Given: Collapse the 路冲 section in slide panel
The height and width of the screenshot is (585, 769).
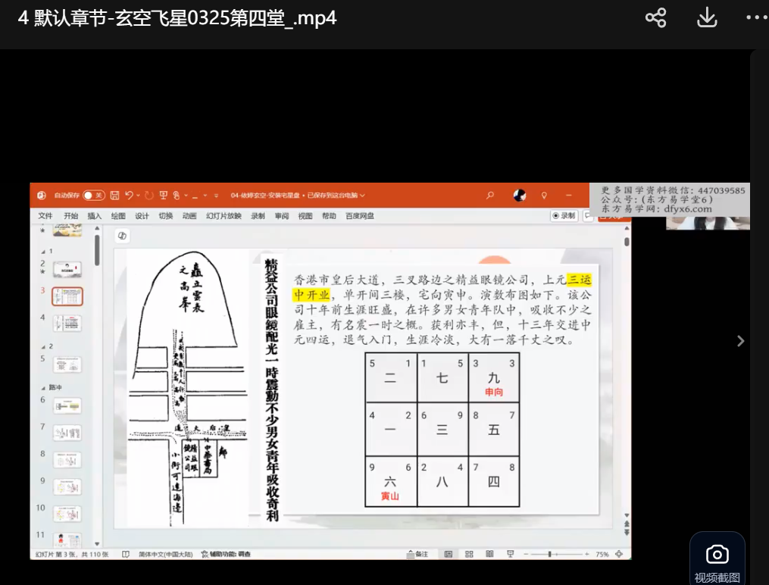Looking at the screenshot, I should click(x=42, y=387).
